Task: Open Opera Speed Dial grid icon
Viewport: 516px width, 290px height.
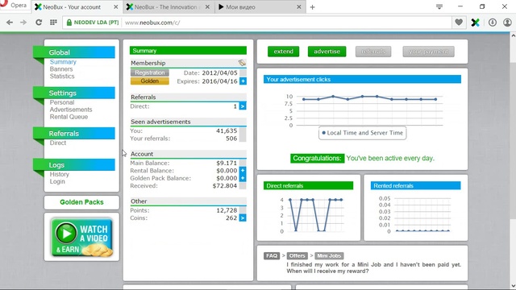Action: (x=53, y=23)
